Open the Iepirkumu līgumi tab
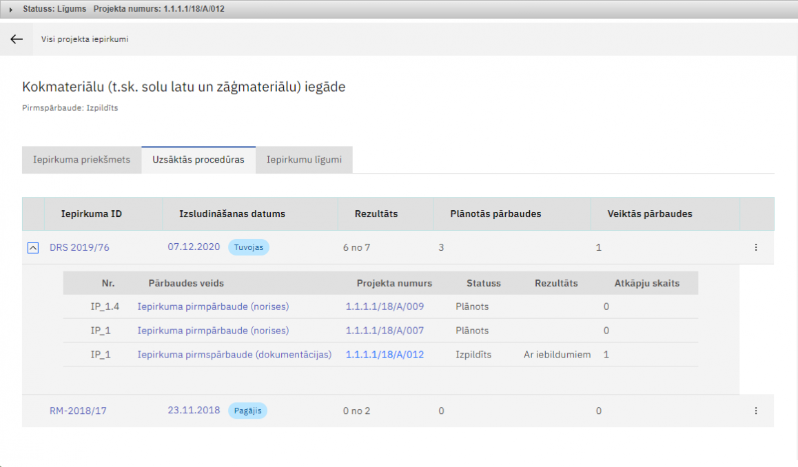This screenshot has width=798, height=467. click(304, 160)
